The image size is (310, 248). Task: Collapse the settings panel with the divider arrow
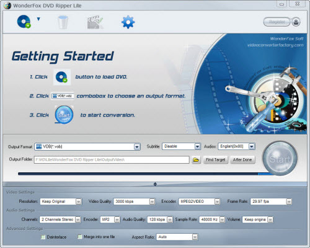point(155,184)
